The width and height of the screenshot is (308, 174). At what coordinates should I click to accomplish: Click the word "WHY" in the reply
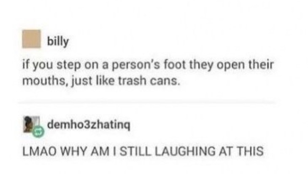(x=73, y=151)
